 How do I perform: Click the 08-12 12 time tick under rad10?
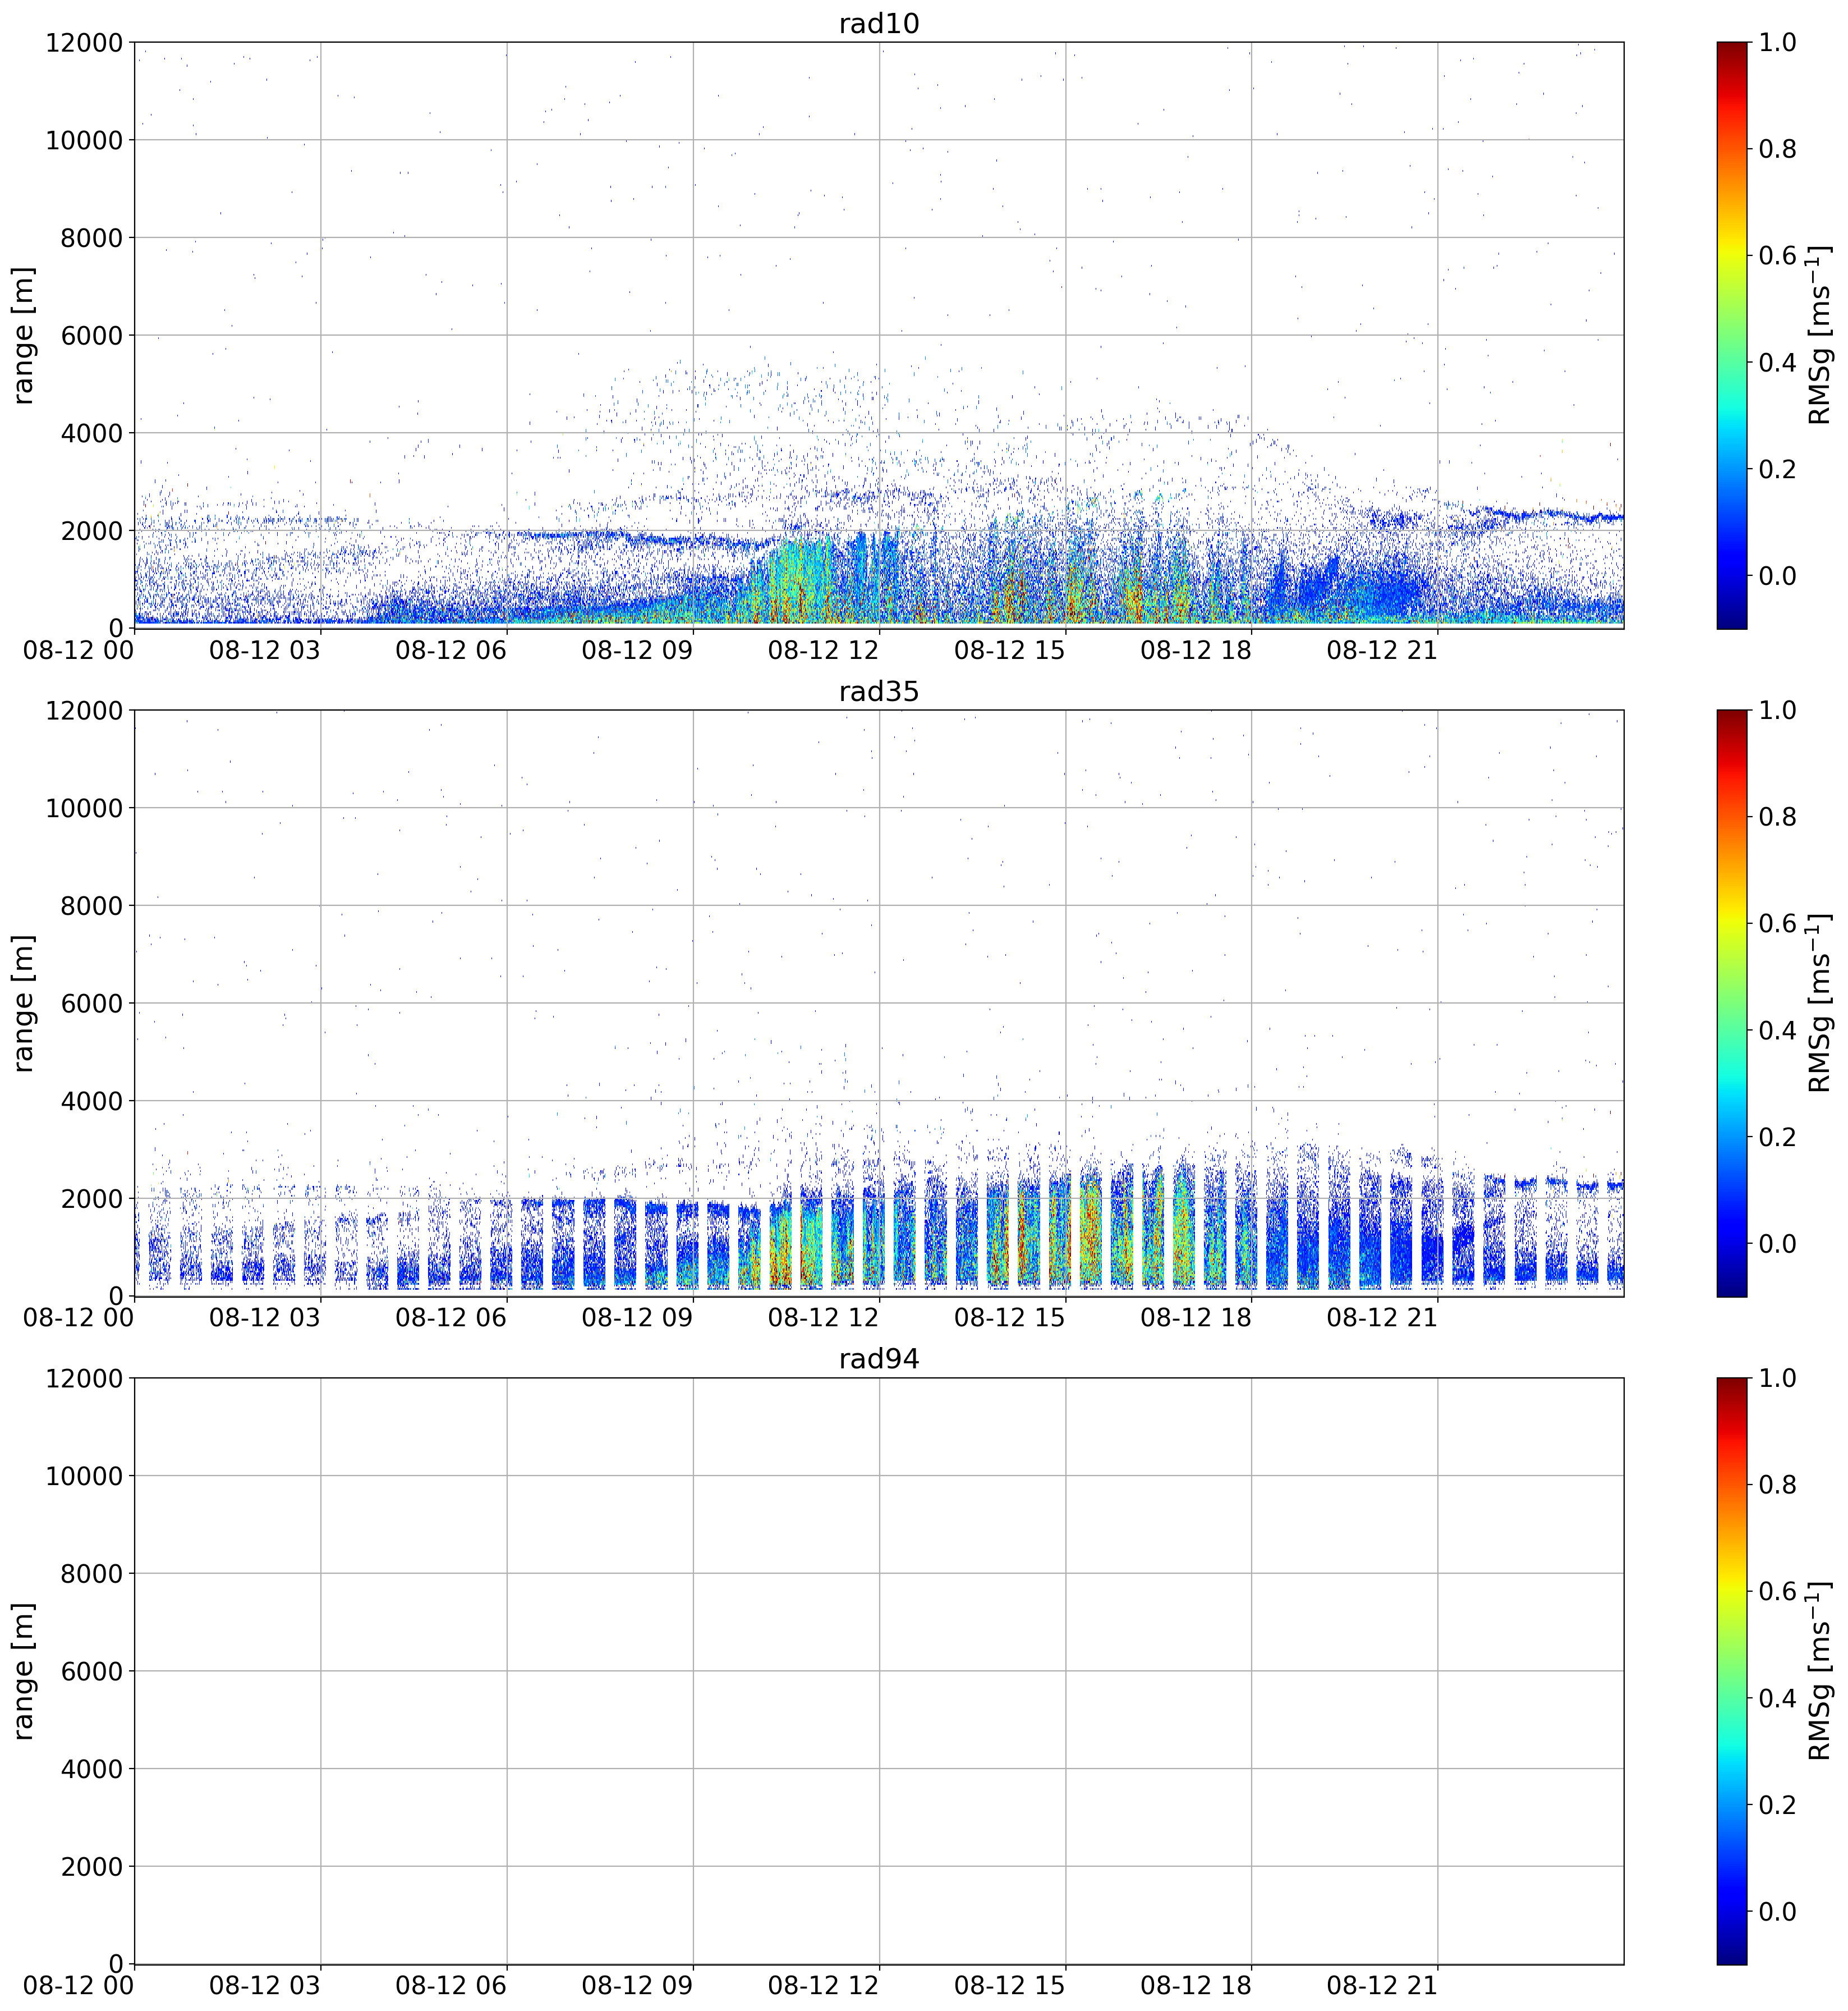click(823, 651)
